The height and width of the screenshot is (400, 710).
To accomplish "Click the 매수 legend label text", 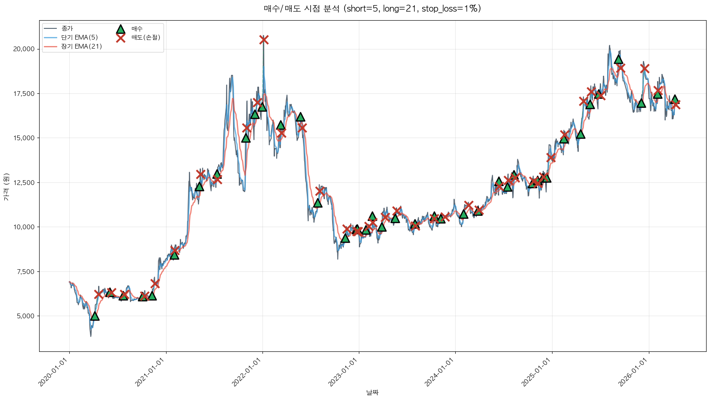I will pyautogui.click(x=137, y=29).
